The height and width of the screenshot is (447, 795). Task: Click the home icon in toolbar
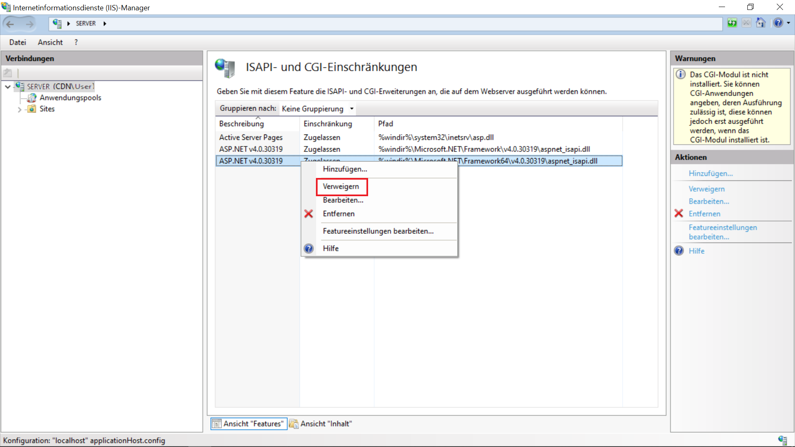click(761, 23)
